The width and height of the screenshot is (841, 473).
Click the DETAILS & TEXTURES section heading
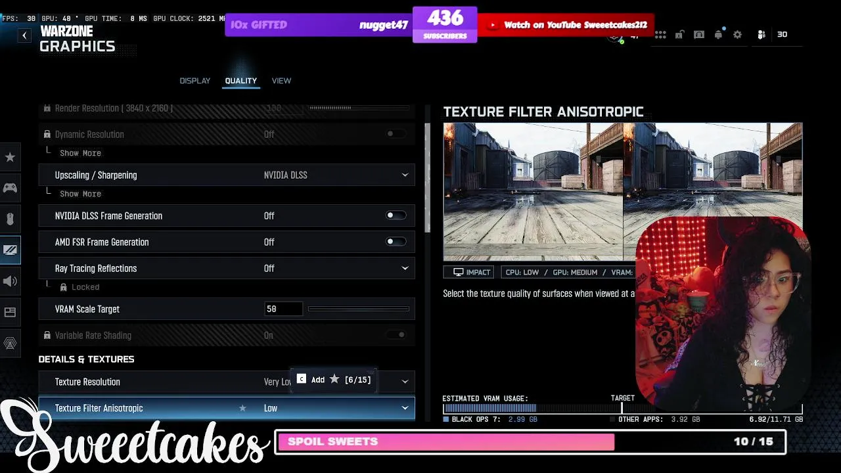coord(86,359)
